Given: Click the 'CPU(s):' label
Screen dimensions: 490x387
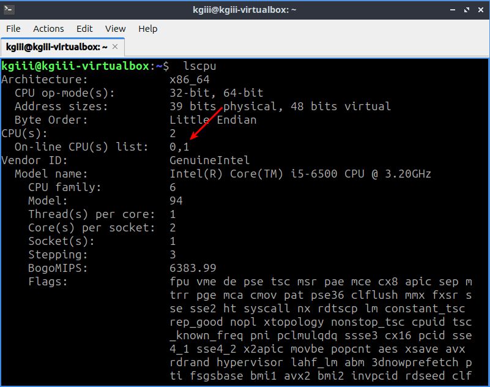Looking at the screenshot, I should pos(24,133).
